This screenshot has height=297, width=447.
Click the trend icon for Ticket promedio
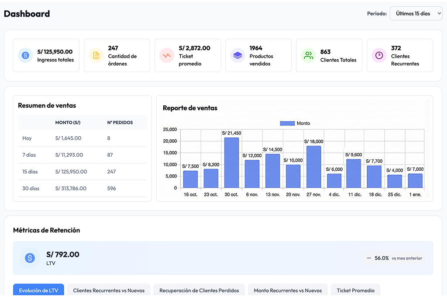pyautogui.click(x=167, y=55)
